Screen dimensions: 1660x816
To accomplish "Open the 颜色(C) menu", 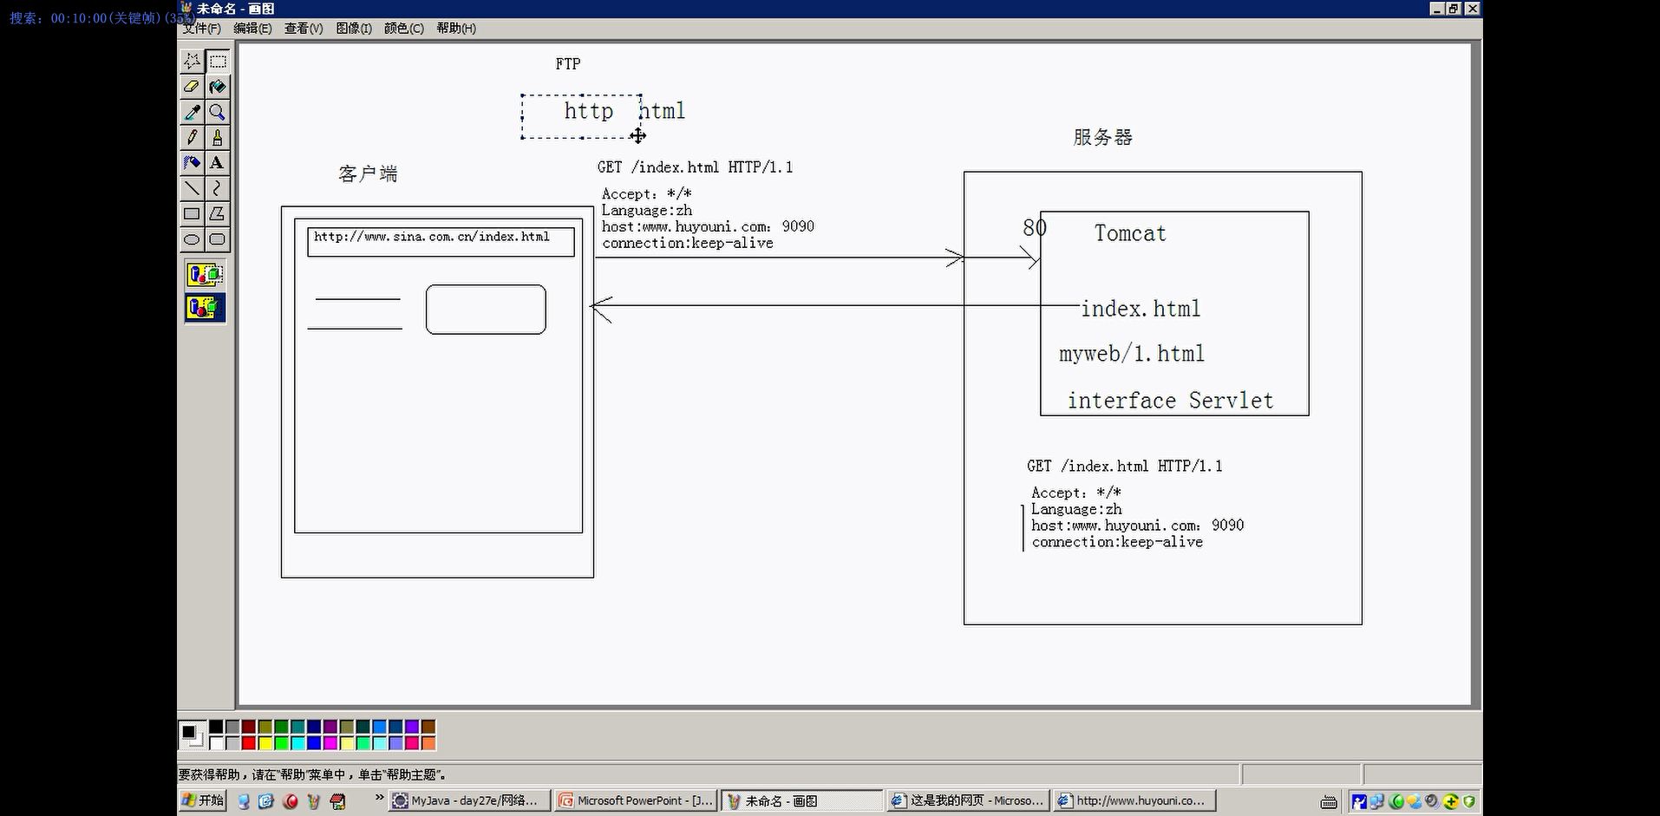I will point(404,29).
